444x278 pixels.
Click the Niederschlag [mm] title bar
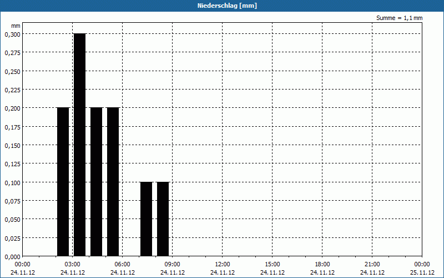tap(222, 6)
